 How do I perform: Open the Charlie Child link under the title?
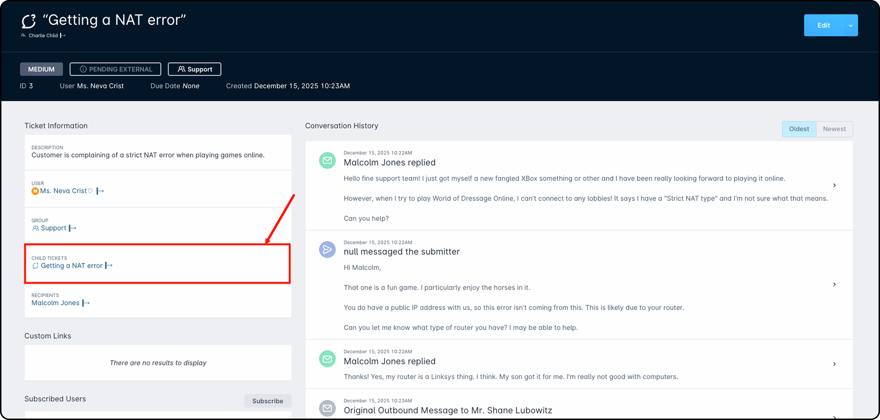tap(43, 35)
